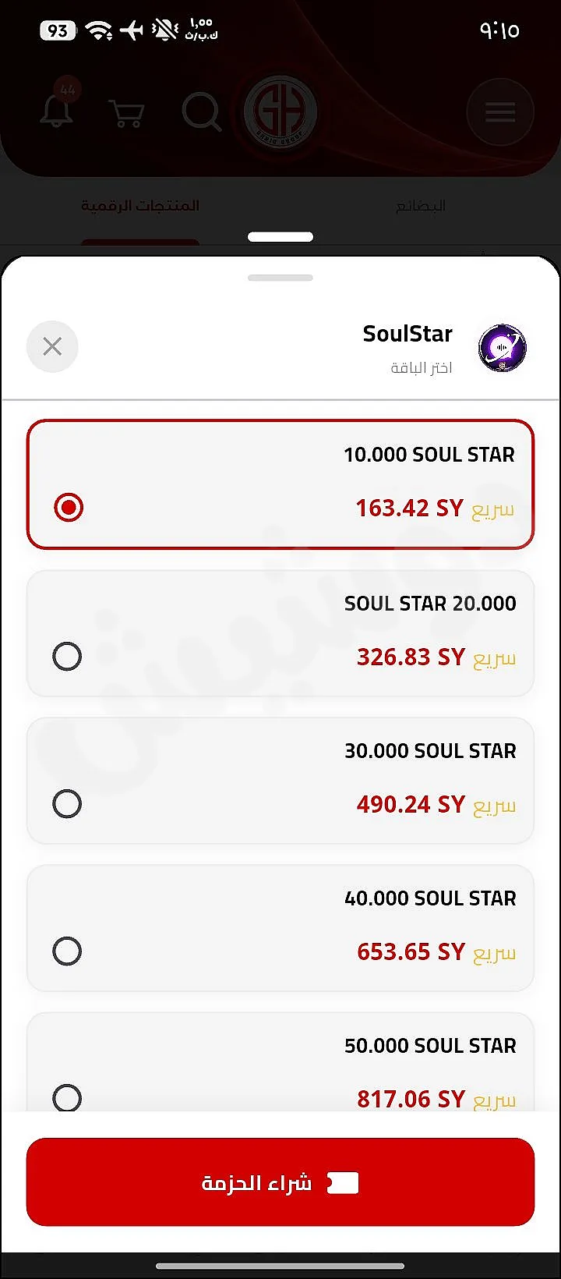The image size is (561, 1279).
Task: Tap the Wi-Fi status bar icon
Action: tap(99, 30)
